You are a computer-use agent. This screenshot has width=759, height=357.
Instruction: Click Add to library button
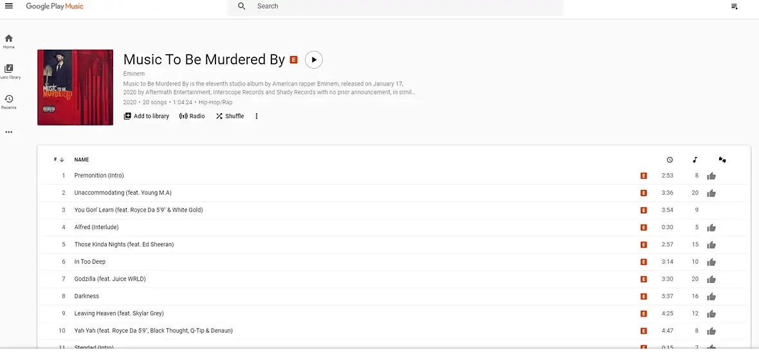click(x=147, y=116)
